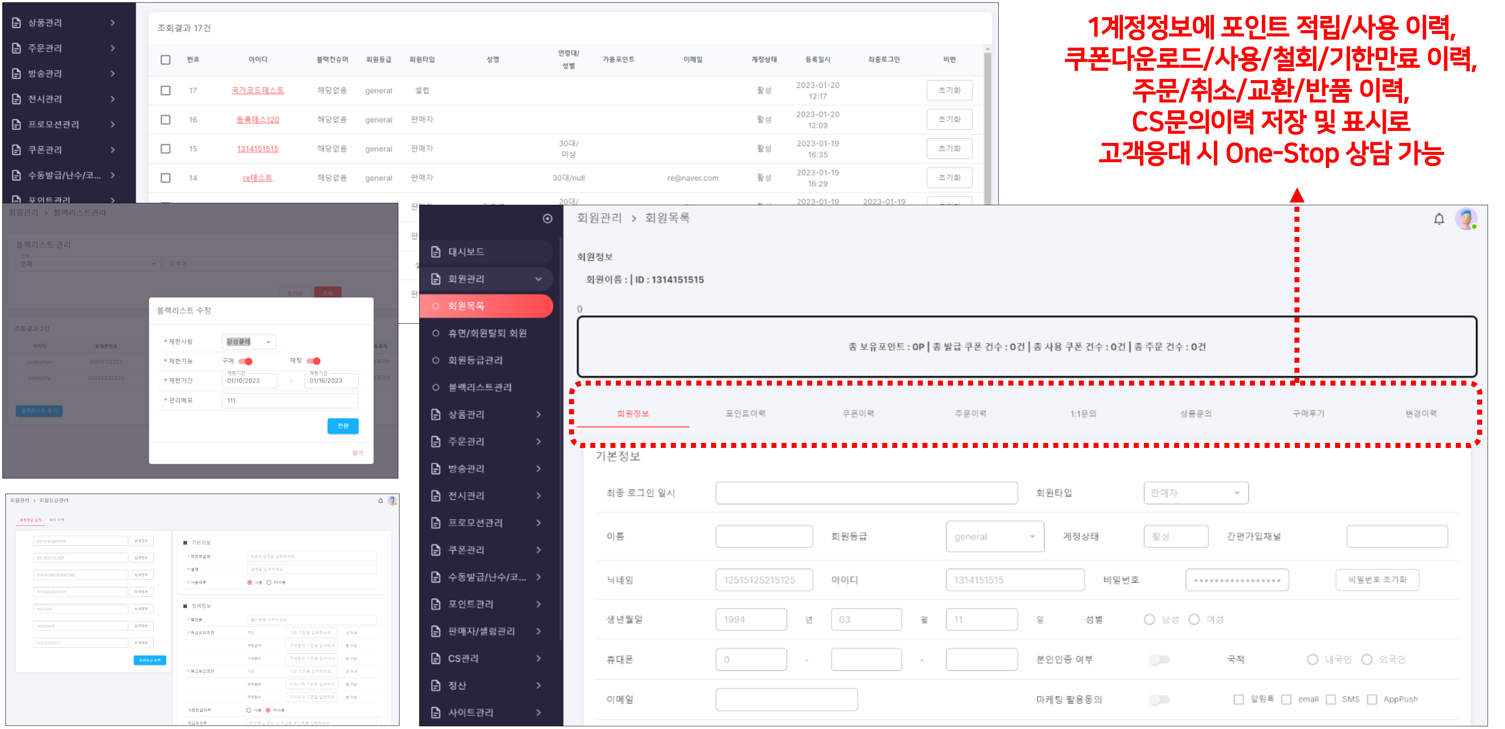Open the 회원등급 general dropdown
This screenshot has height=729, width=1505.
coord(994,536)
